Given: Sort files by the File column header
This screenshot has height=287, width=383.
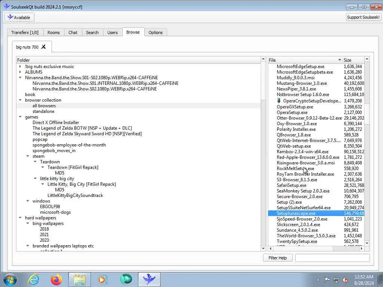Looking at the screenshot, I should 305,60.
